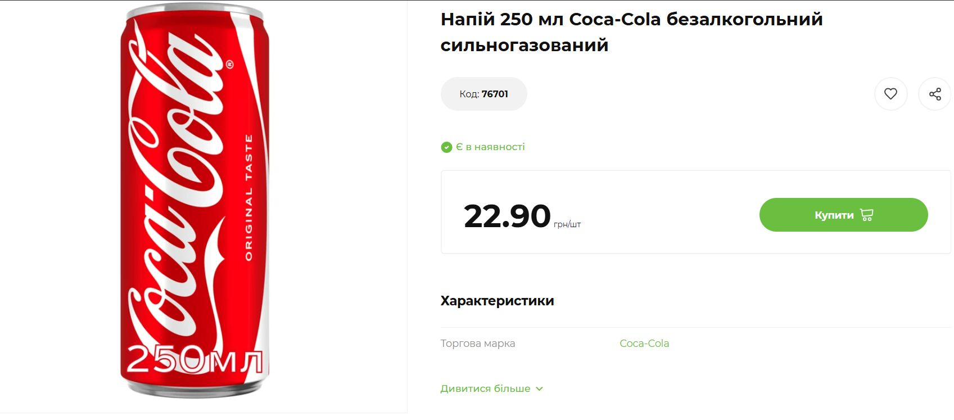
Task: Add product to favorites with heart icon
Action: coord(890,94)
